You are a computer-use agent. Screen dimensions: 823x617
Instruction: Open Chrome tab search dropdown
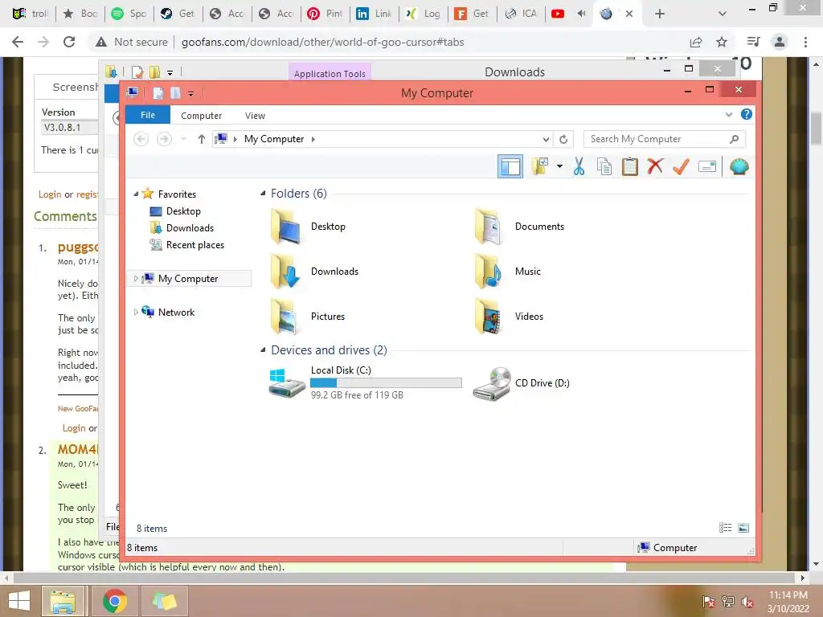click(723, 14)
